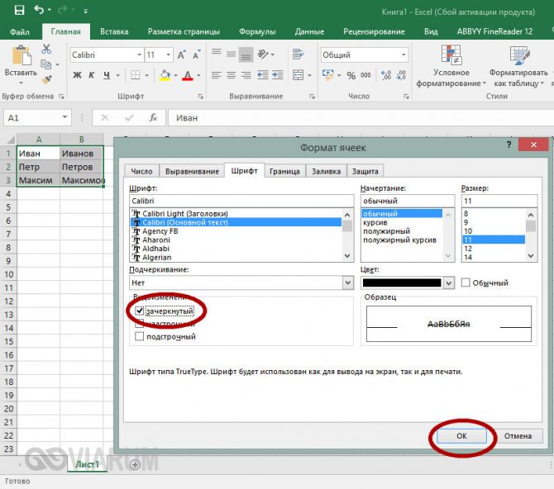Open the Защита dialog tab
This screenshot has width=554, height=489.
[x=365, y=171]
